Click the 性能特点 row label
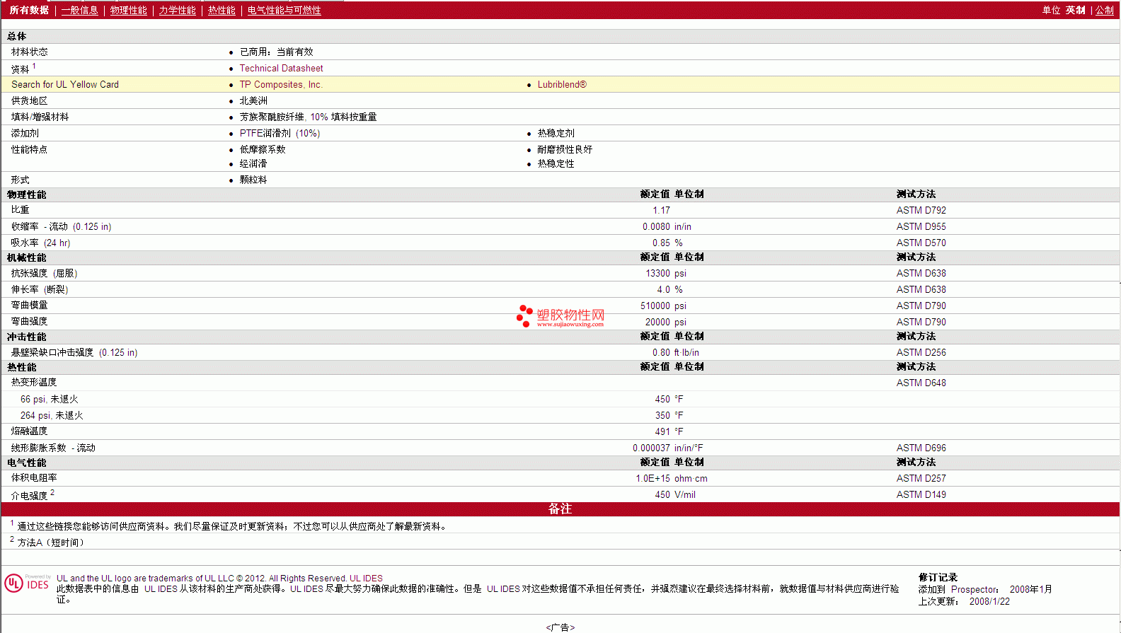This screenshot has width=1121, height=633. 30,150
